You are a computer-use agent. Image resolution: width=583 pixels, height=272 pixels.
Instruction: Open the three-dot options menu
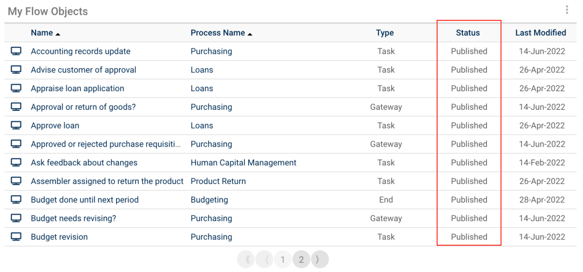tap(567, 10)
